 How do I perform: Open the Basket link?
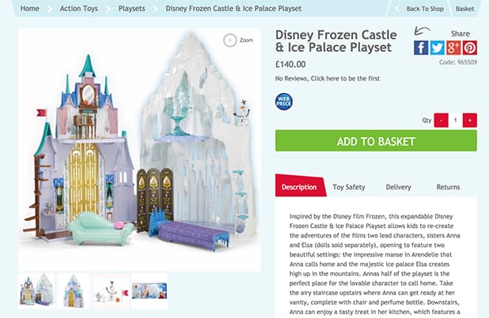(x=464, y=9)
